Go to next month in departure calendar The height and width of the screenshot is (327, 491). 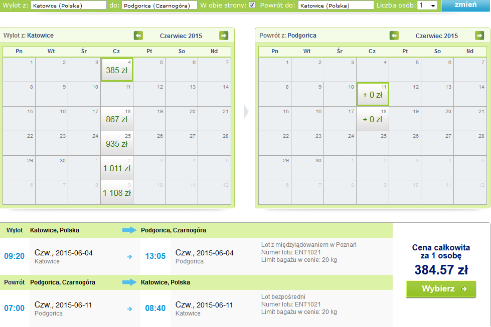[x=224, y=36]
